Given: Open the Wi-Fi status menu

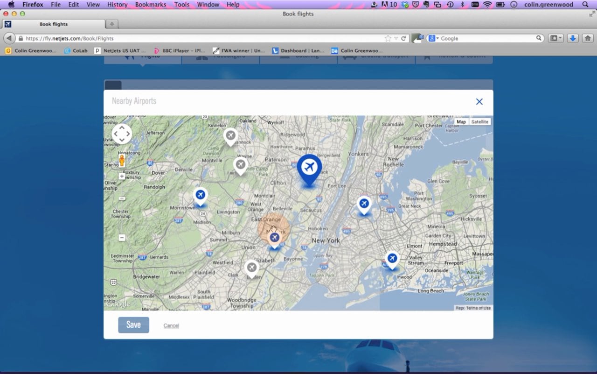Looking at the screenshot, I should 487,5.
